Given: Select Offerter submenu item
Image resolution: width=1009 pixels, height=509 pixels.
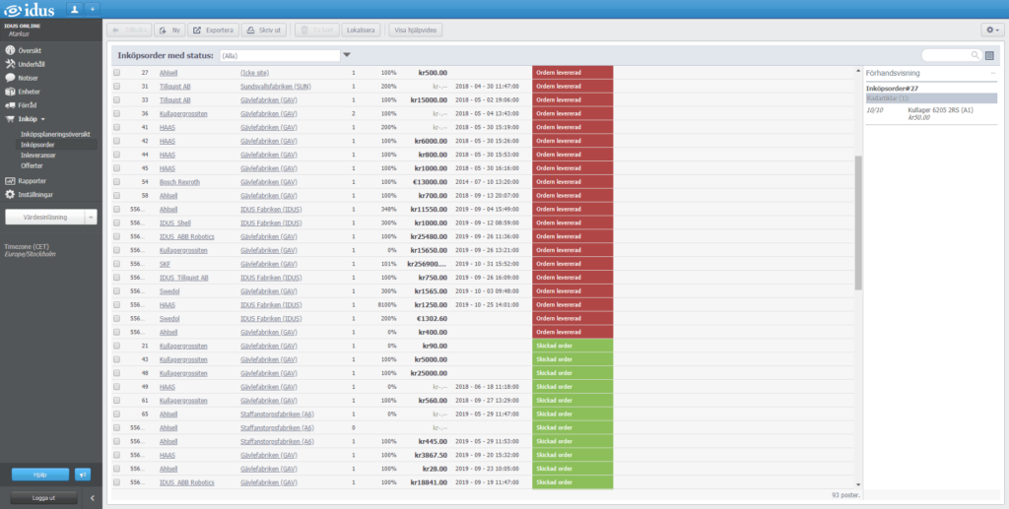Looking at the screenshot, I should coord(32,165).
